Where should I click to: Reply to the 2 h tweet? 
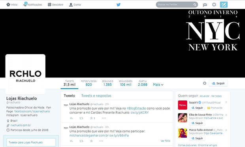pos(72,118)
